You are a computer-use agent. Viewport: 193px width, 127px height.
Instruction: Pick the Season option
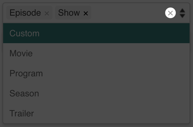pos(96,93)
